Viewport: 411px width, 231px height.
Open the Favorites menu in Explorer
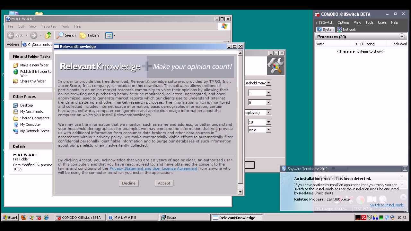pos(48,26)
